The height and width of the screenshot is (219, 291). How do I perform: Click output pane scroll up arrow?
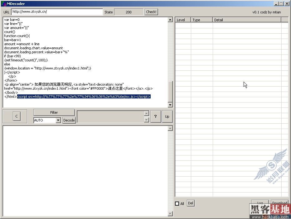170,128
